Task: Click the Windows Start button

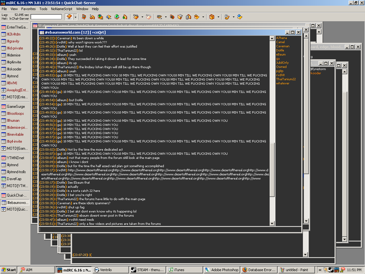Action: [x=9, y=270]
